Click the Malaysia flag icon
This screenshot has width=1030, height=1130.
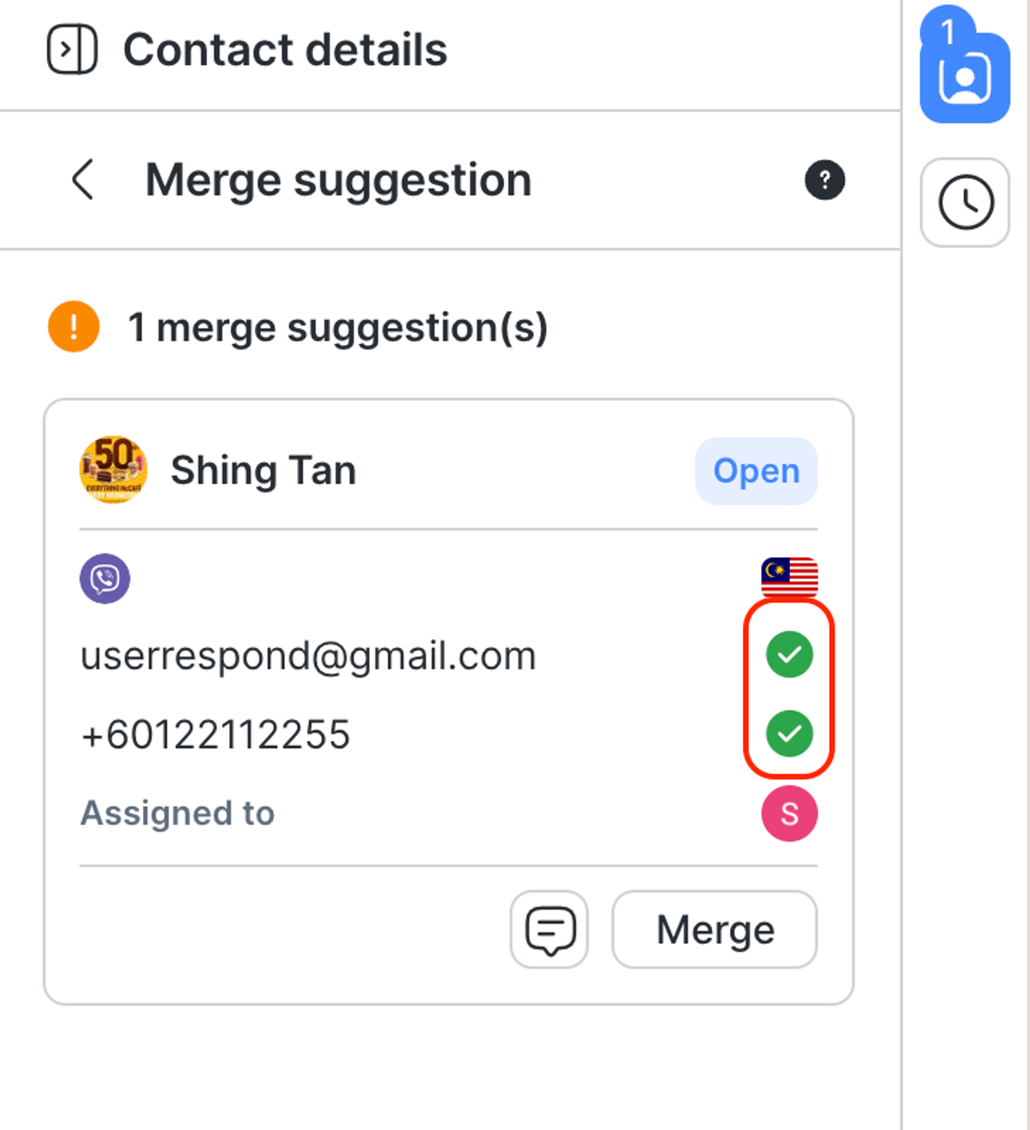(x=789, y=577)
